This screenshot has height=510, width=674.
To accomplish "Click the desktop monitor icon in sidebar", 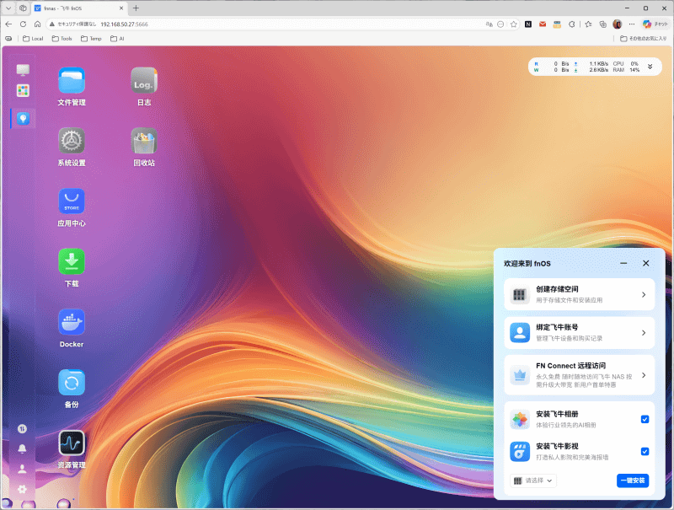I will click(23, 69).
